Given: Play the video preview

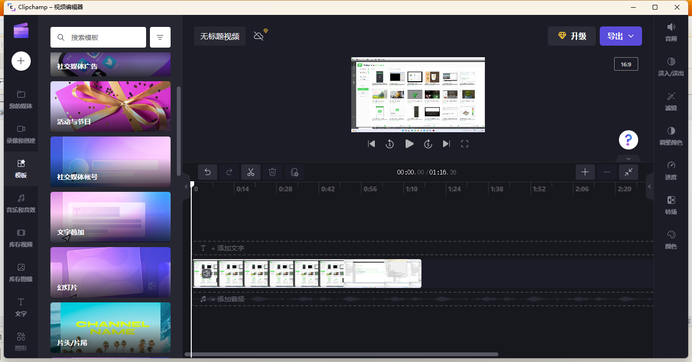Looking at the screenshot, I should (409, 144).
